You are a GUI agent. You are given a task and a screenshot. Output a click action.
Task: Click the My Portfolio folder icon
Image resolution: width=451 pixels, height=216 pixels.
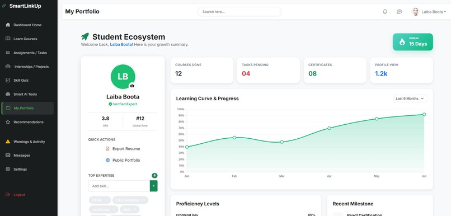(x=8, y=108)
